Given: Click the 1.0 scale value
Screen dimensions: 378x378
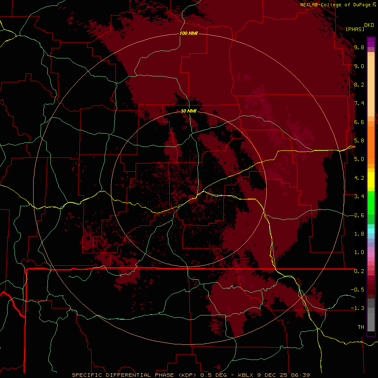Looking at the screenshot, I should pos(359,252).
